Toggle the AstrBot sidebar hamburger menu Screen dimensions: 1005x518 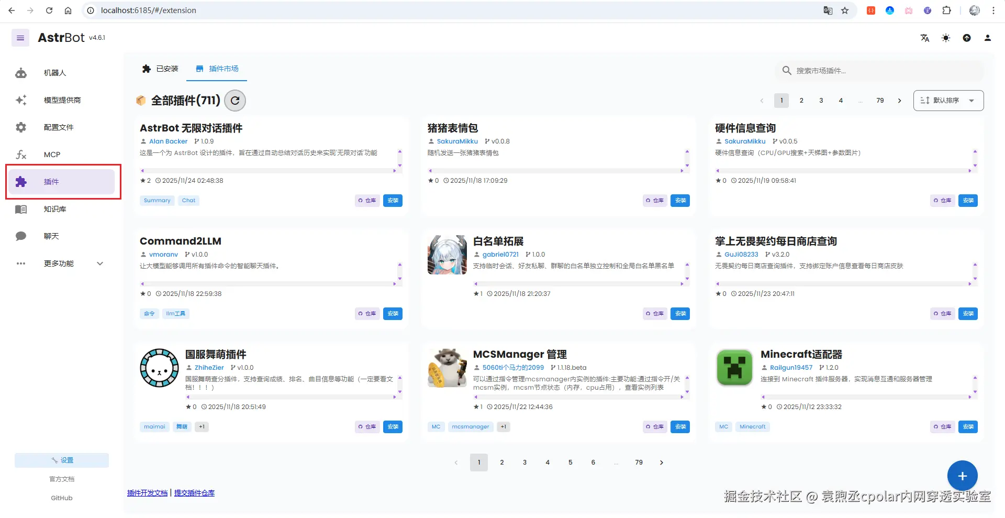[x=20, y=38]
